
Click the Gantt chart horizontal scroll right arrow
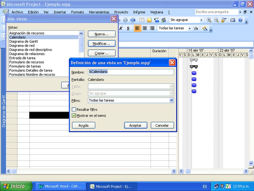click(x=246, y=171)
